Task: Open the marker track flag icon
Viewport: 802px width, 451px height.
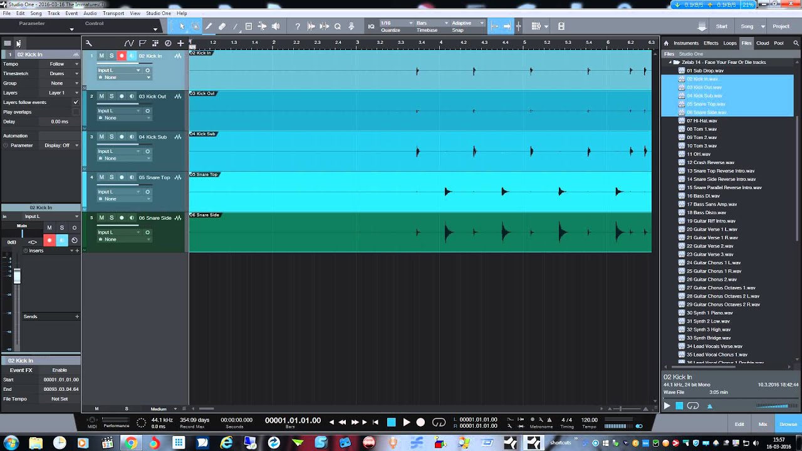Action: click(x=142, y=43)
